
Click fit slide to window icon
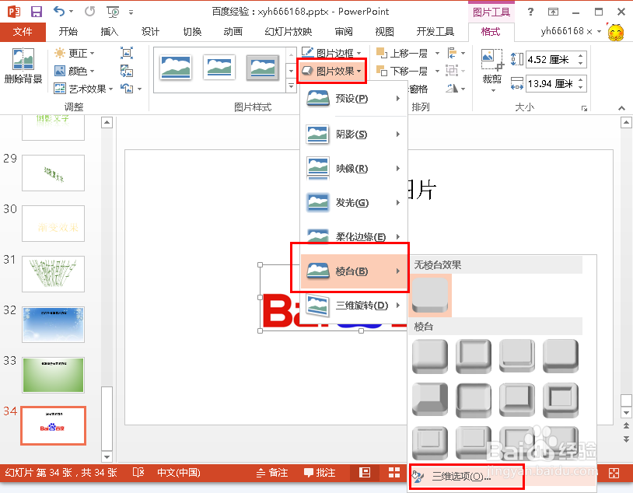(x=614, y=473)
